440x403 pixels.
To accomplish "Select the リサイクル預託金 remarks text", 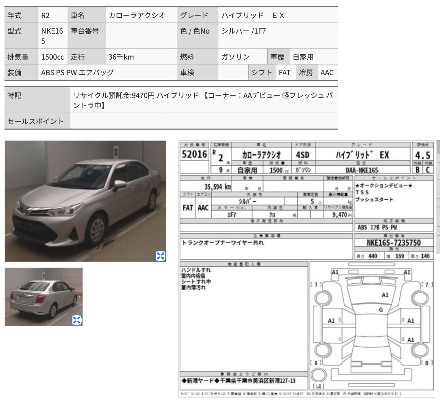I will 204,100.
